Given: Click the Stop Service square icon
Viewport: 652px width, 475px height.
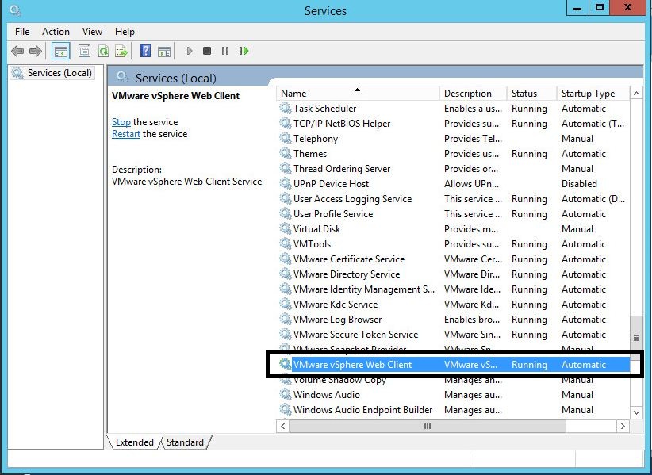Looking at the screenshot, I should pyautogui.click(x=207, y=52).
